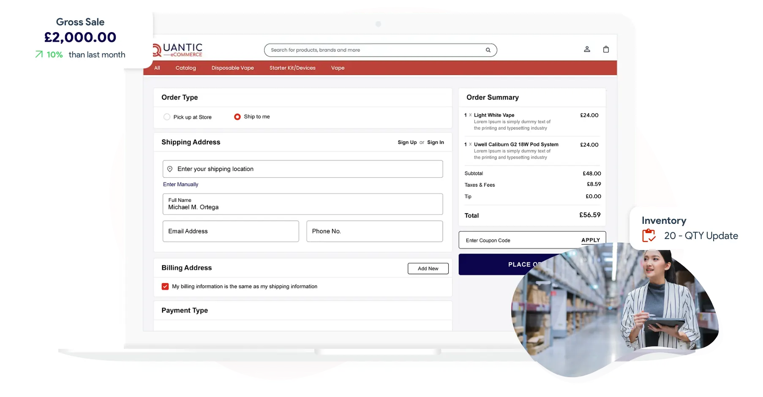This screenshot has height=397, width=763.
Task: Click the product search box
Action: (376, 50)
